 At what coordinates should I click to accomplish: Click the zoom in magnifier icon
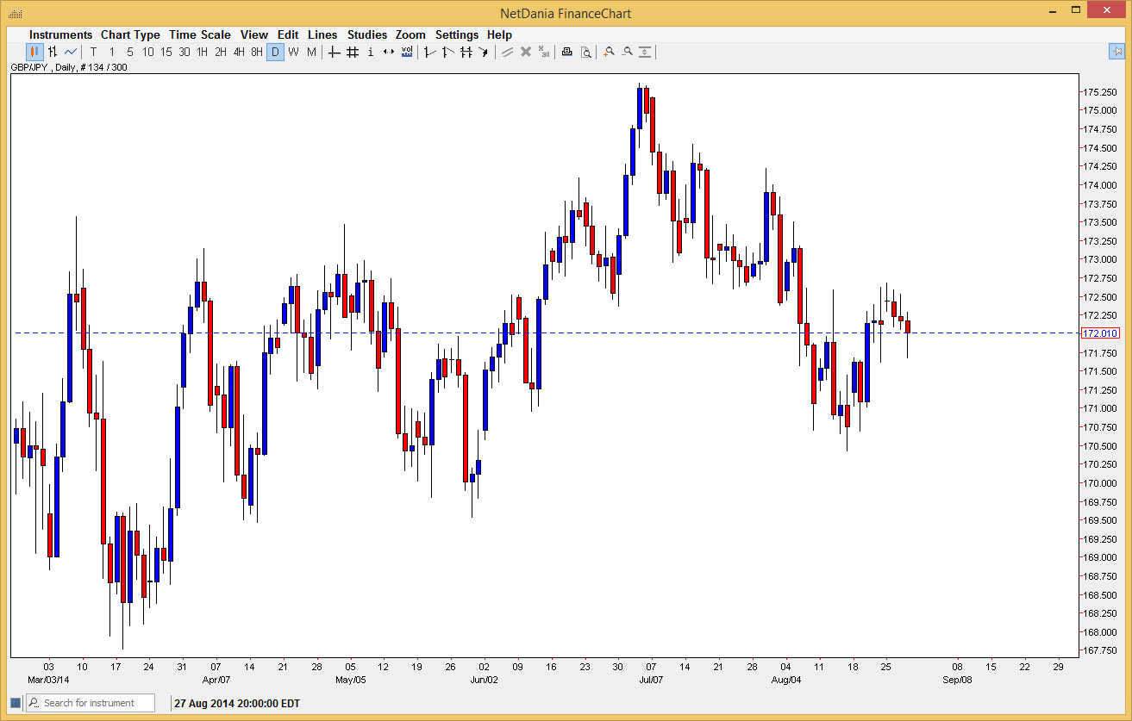[609, 53]
